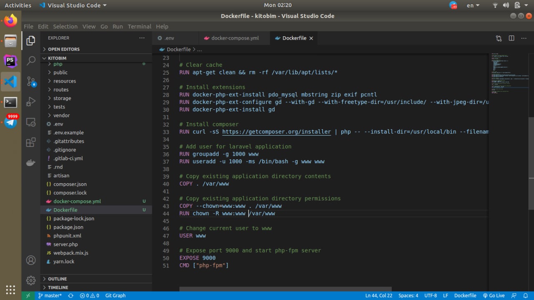
Task: Open the Docker view icon
Action: click(x=31, y=163)
